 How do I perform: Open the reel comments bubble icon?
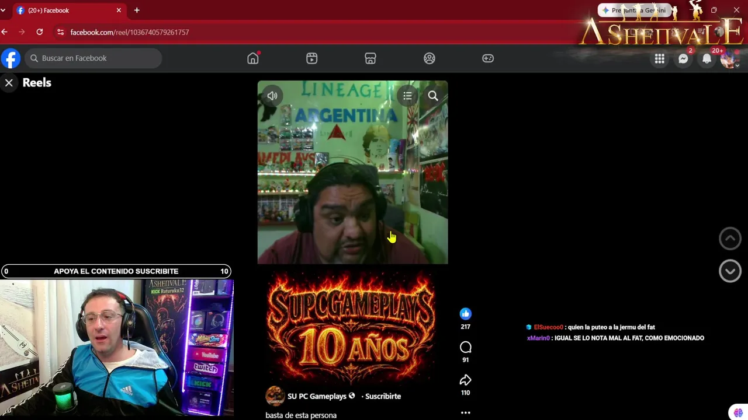(465, 348)
